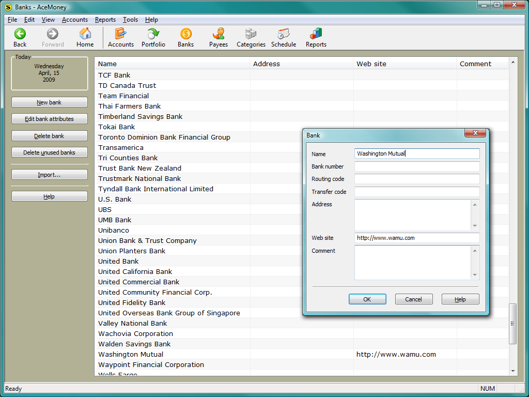Screen dimensions: 529x397
Task: Open the Schedule toolbar icon
Action: [x=284, y=35]
